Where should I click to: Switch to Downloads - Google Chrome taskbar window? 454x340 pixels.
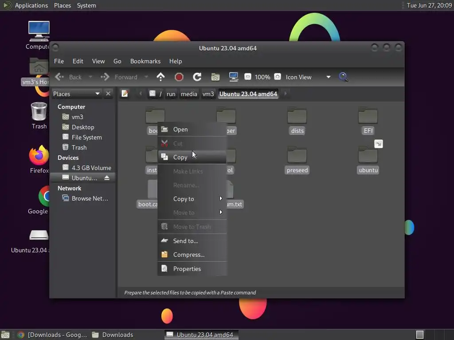52,335
